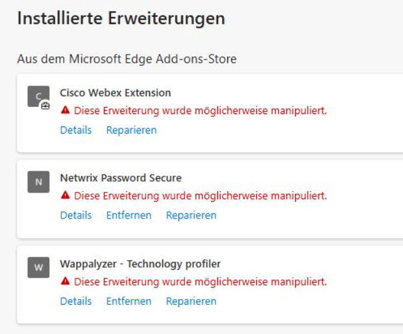Click Reparieren for Netwrix Password Secure
Viewport: 403px width, 334px height.
point(191,215)
